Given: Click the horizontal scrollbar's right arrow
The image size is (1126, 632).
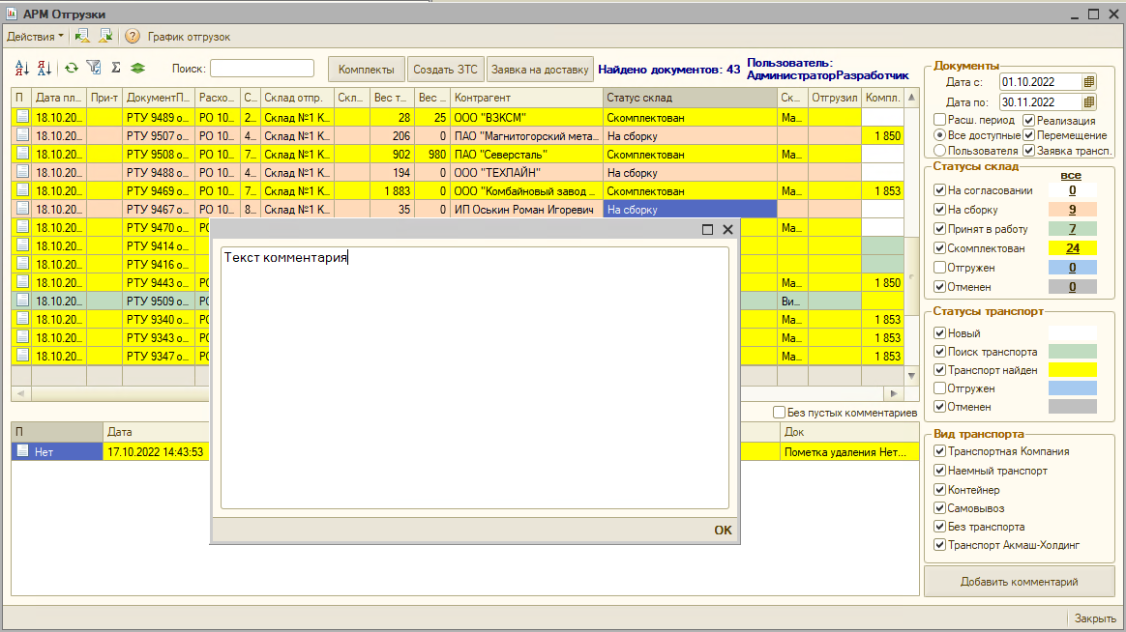Looking at the screenshot, I should pyautogui.click(x=893, y=393).
